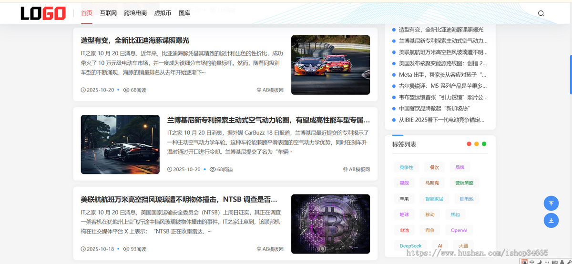The height and width of the screenshot is (264, 572).
Task: Open the 跨境电商 nav item
Action: (135, 13)
